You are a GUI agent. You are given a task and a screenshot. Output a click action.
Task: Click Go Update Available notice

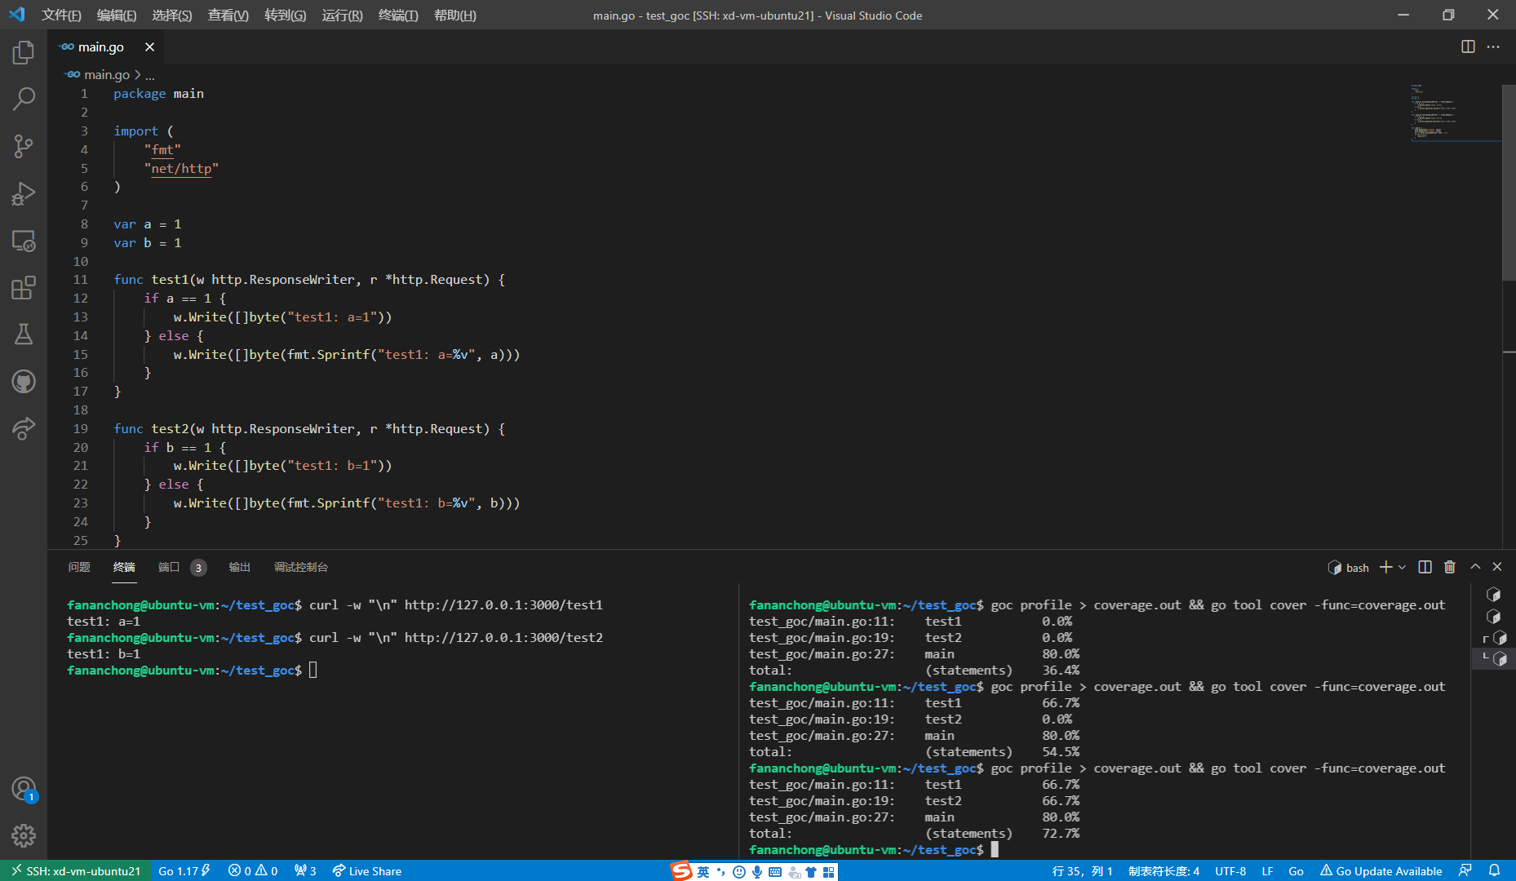click(1381, 870)
